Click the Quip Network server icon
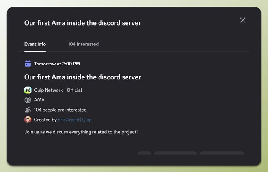 (x=28, y=90)
